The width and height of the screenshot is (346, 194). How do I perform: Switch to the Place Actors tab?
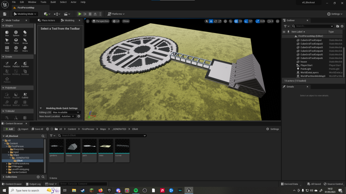click(x=48, y=20)
